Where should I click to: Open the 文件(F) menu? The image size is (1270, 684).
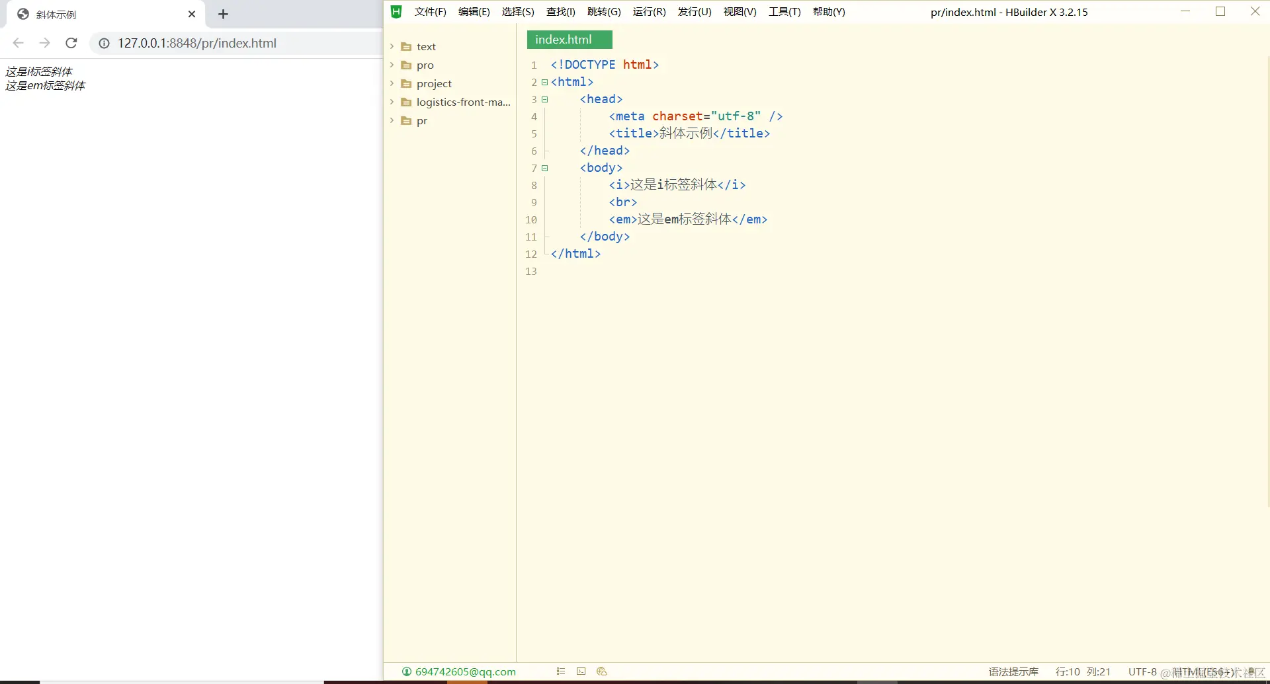tap(430, 12)
